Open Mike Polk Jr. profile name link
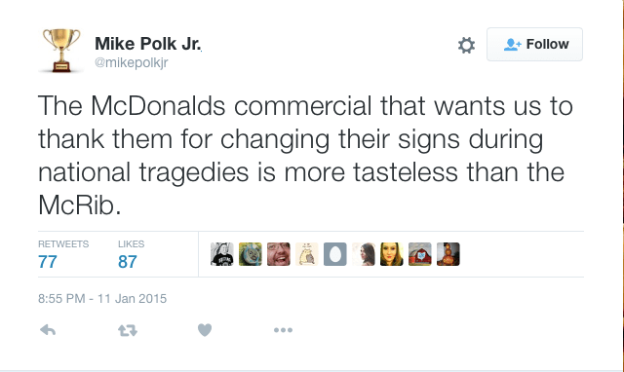 tap(147, 43)
